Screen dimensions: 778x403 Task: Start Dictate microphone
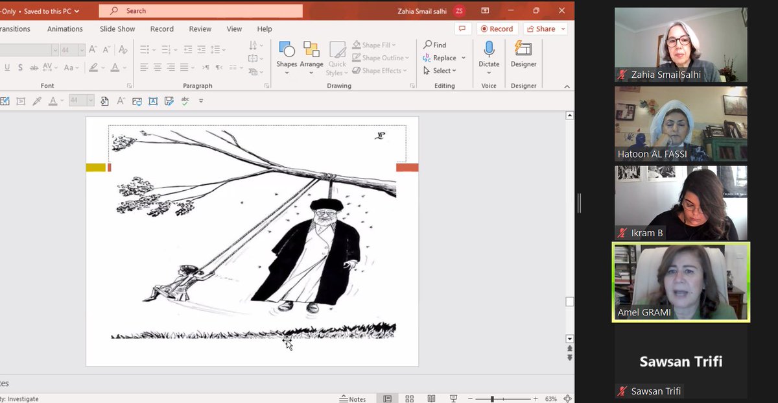489,55
